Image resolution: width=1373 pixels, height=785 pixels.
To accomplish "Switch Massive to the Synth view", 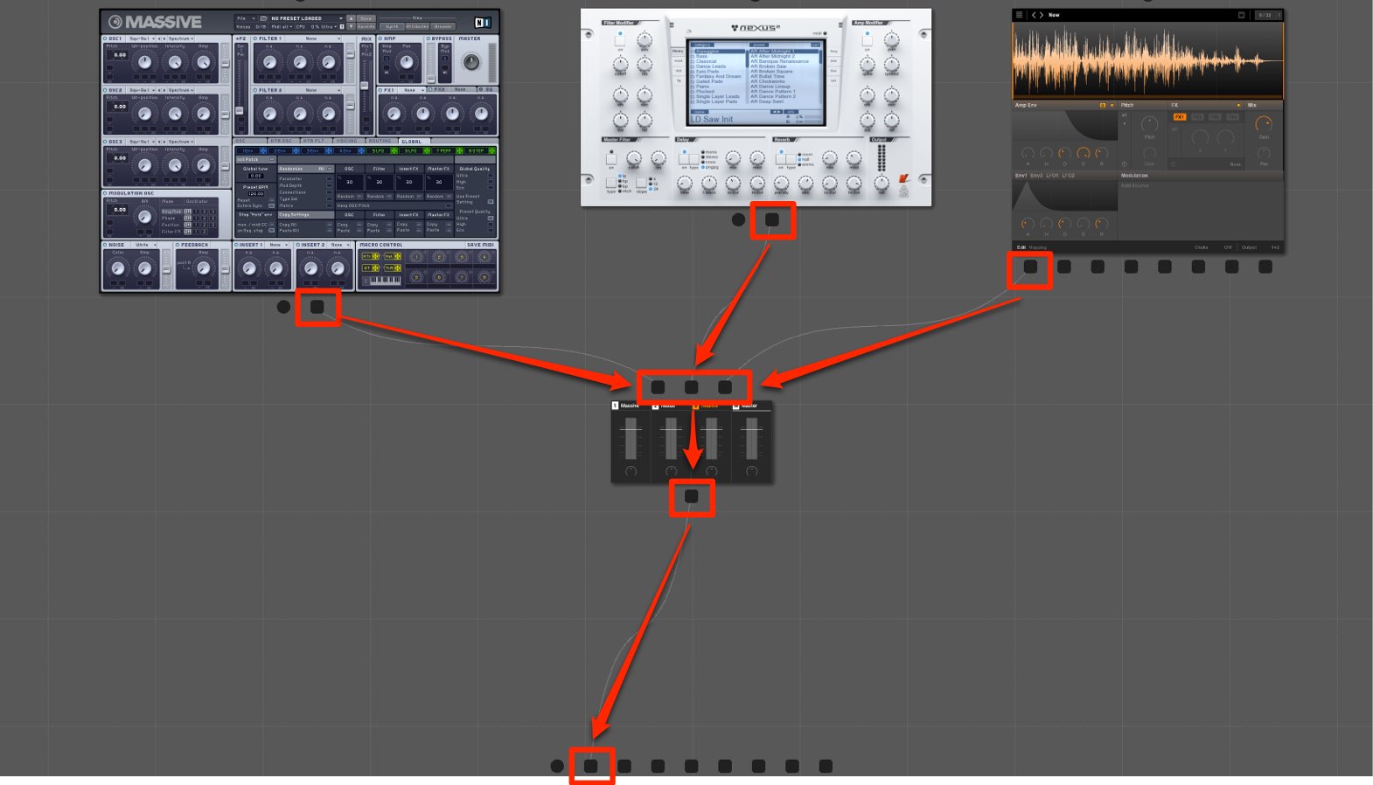I will click(392, 26).
